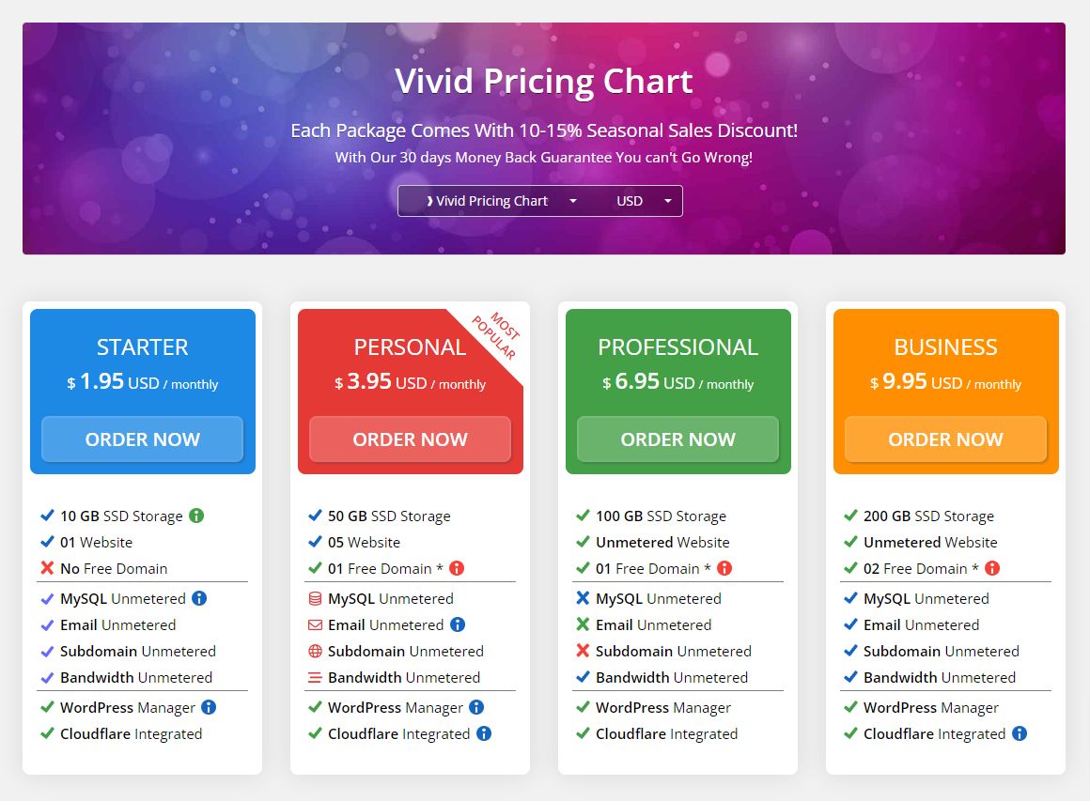Viewport: 1090px width, 801px height.
Task: Click the info icon next to Starter MySQL Unmetered
Action: click(199, 598)
